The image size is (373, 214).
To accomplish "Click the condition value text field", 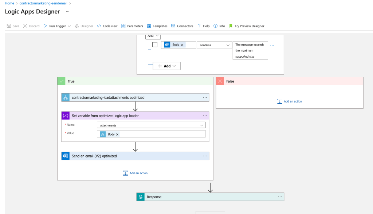I will (x=250, y=50).
